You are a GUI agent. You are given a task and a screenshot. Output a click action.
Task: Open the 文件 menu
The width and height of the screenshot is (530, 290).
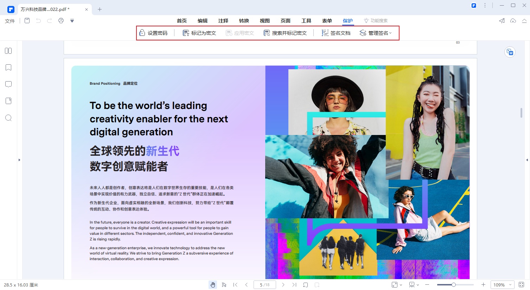click(9, 21)
